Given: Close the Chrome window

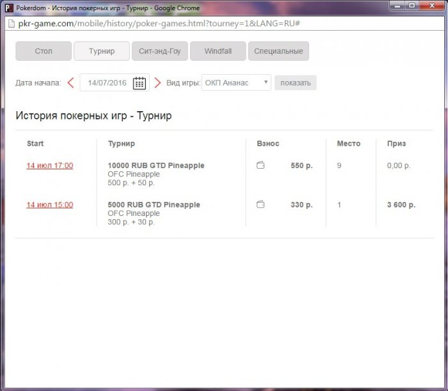Looking at the screenshot, I should point(432,6).
